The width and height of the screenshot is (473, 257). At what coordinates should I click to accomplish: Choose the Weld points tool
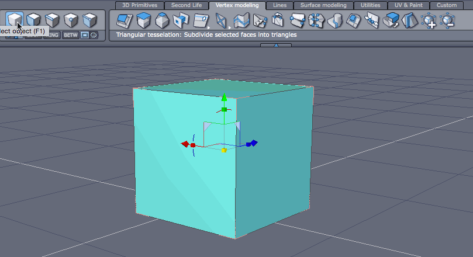[316, 21]
